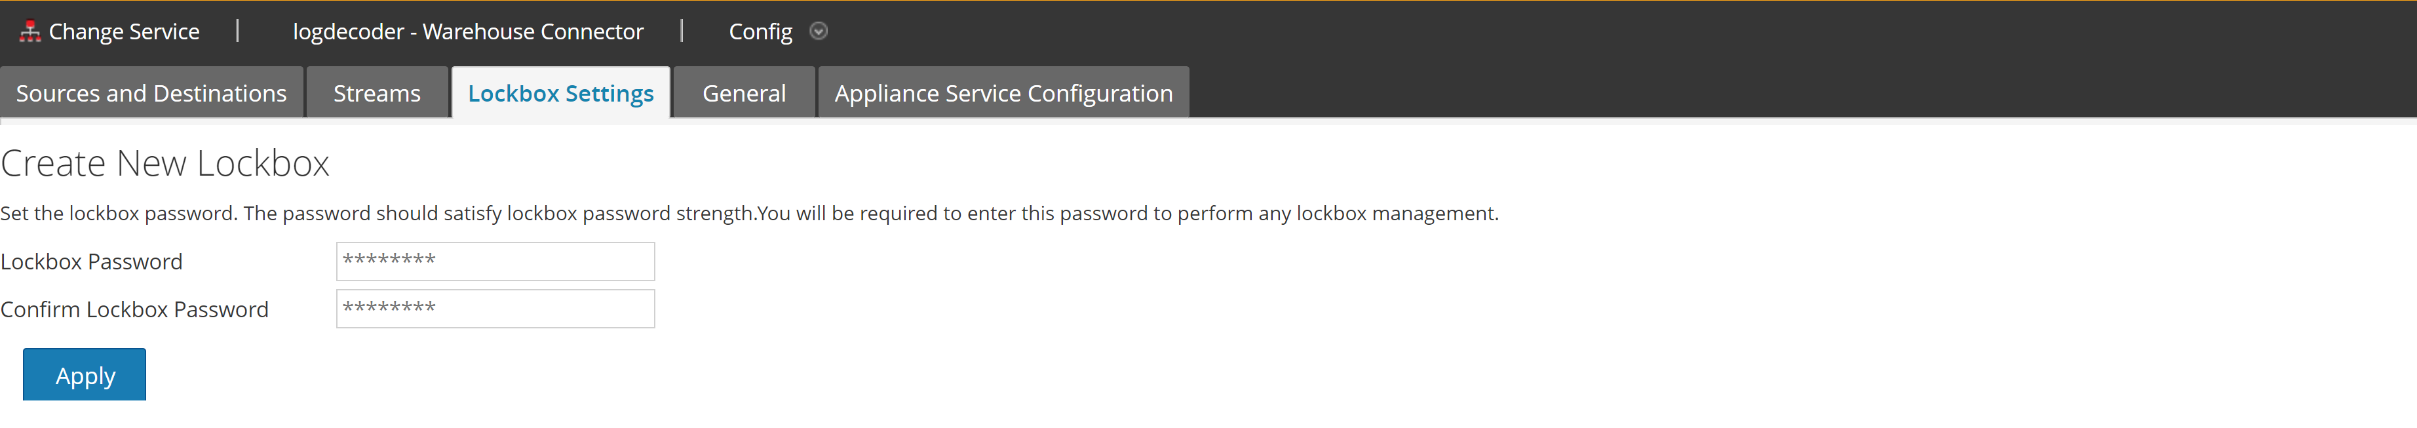
Task: Click separator before Config menu
Action: (x=681, y=31)
